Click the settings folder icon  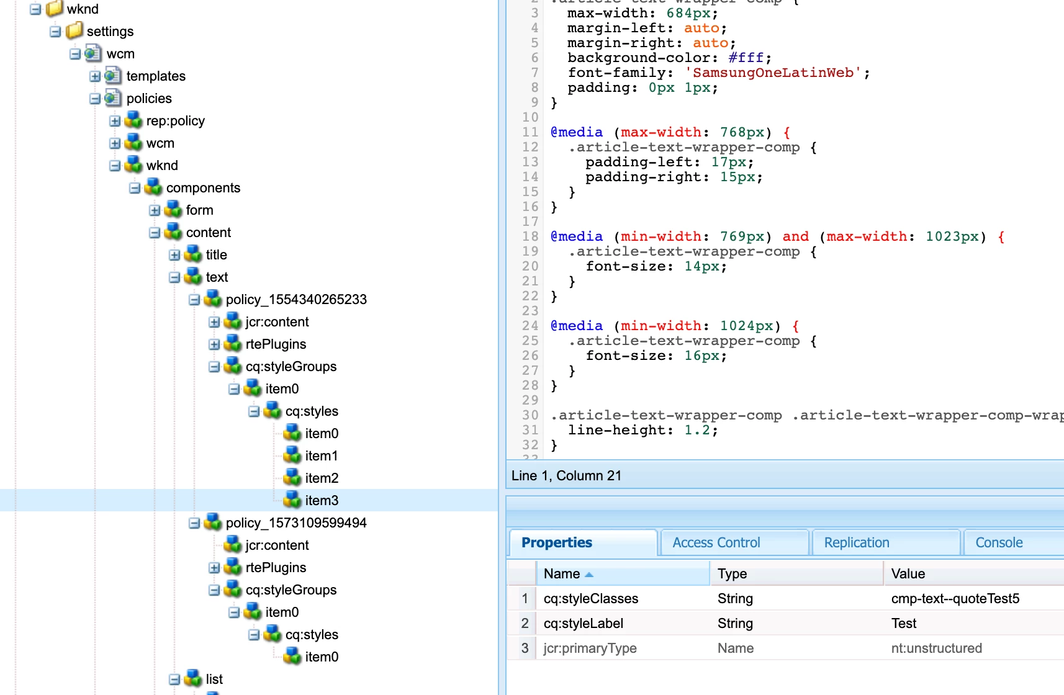click(x=74, y=30)
